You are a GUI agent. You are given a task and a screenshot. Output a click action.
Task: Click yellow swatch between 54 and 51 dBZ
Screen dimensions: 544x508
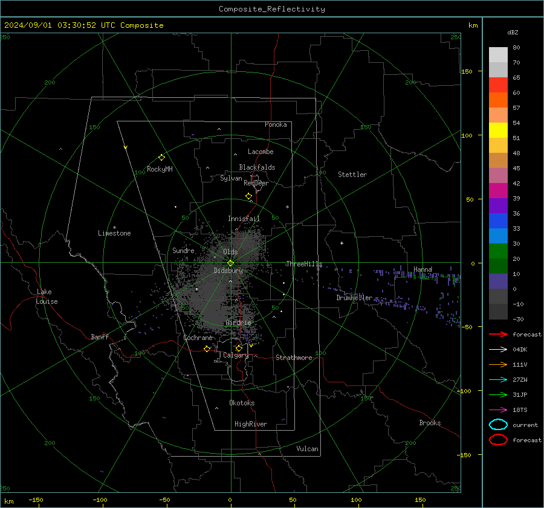pyautogui.click(x=498, y=130)
